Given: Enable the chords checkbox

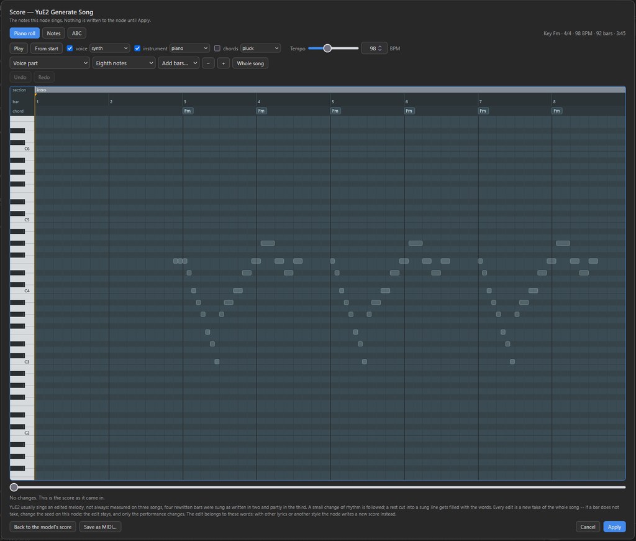Looking at the screenshot, I should click(x=217, y=49).
